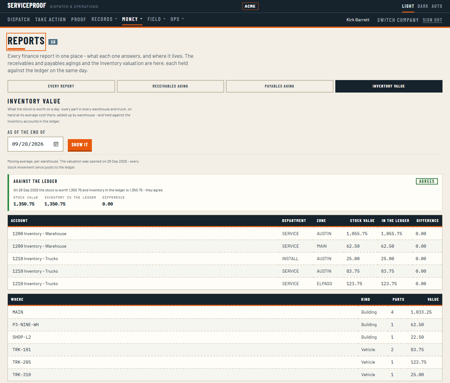Click user name Kirk Barrett
Viewport: 450px width, 383px height.
pyautogui.click(x=358, y=20)
